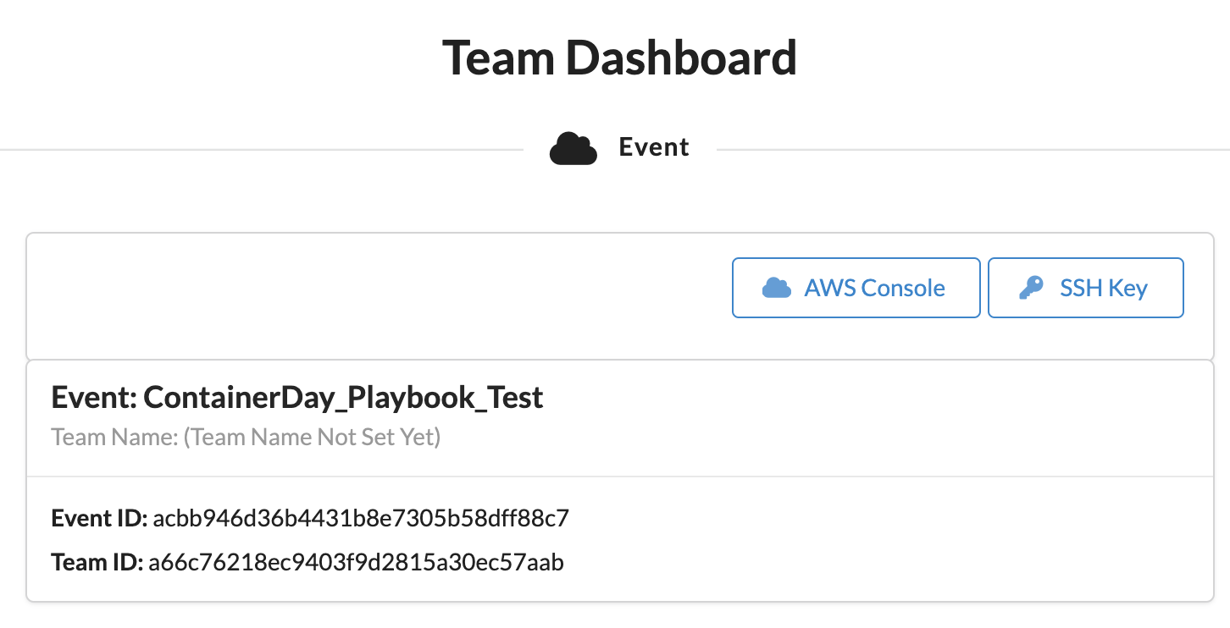Click the SSH Key label text
This screenshot has height=628, width=1230.
point(1104,288)
